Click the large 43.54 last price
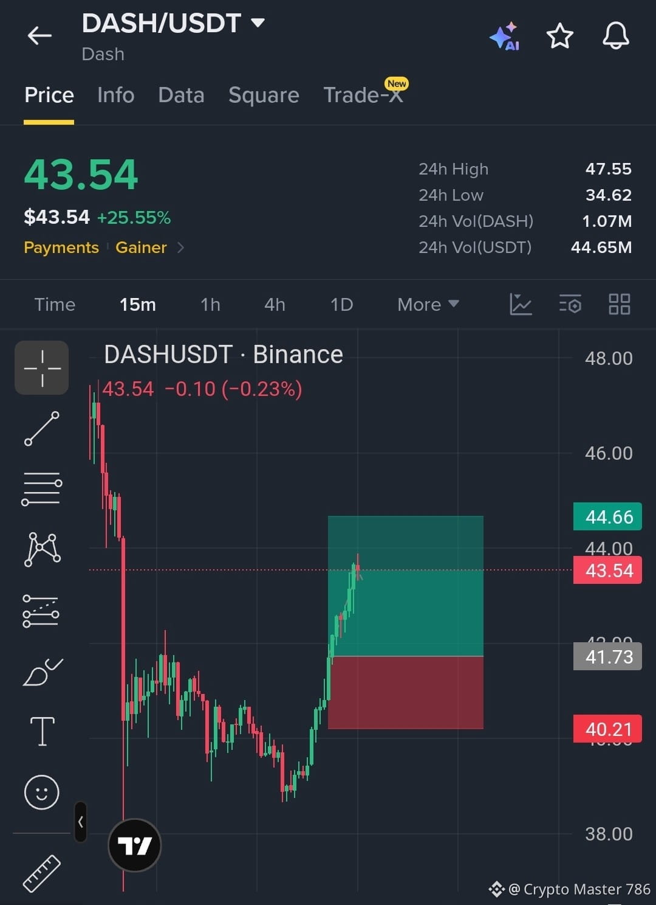Screen dimensions: 656x905 click(x=81, y=175)
